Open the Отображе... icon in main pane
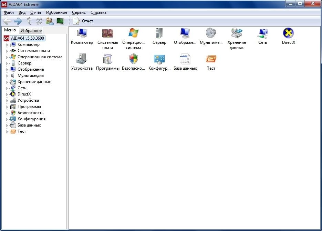The width and height of the screenshot is (322, 231). click(185, 37)
